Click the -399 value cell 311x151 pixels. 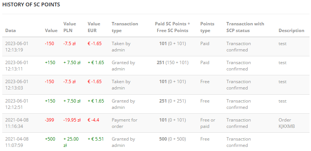coord(50,120)
